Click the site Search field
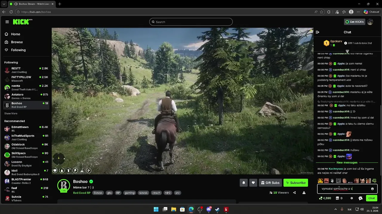This screenshot has height=214, width=382. point(191,22)
